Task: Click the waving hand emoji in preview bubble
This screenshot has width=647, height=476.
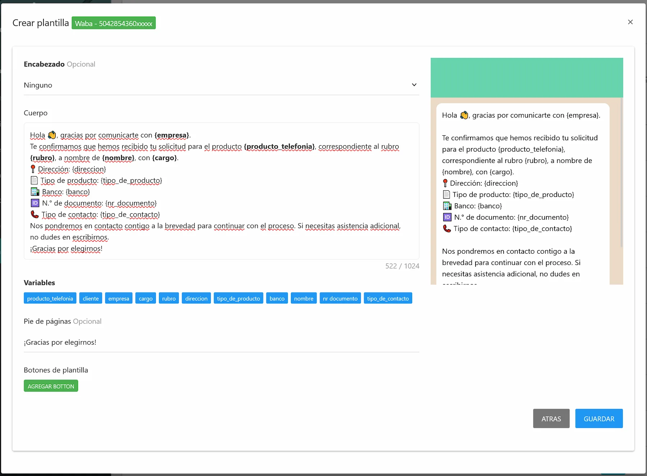Action: [x=464, y=115]
